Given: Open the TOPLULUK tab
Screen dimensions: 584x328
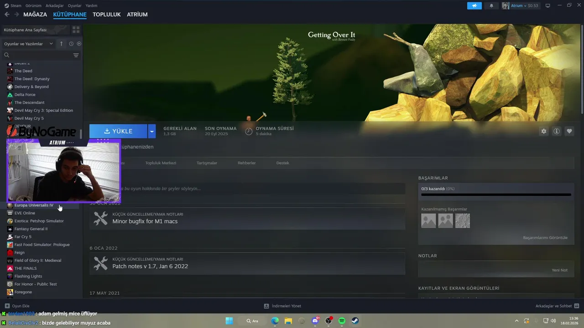Looking at the screenshot, I should pyautogui.click(x=107, y=15).
